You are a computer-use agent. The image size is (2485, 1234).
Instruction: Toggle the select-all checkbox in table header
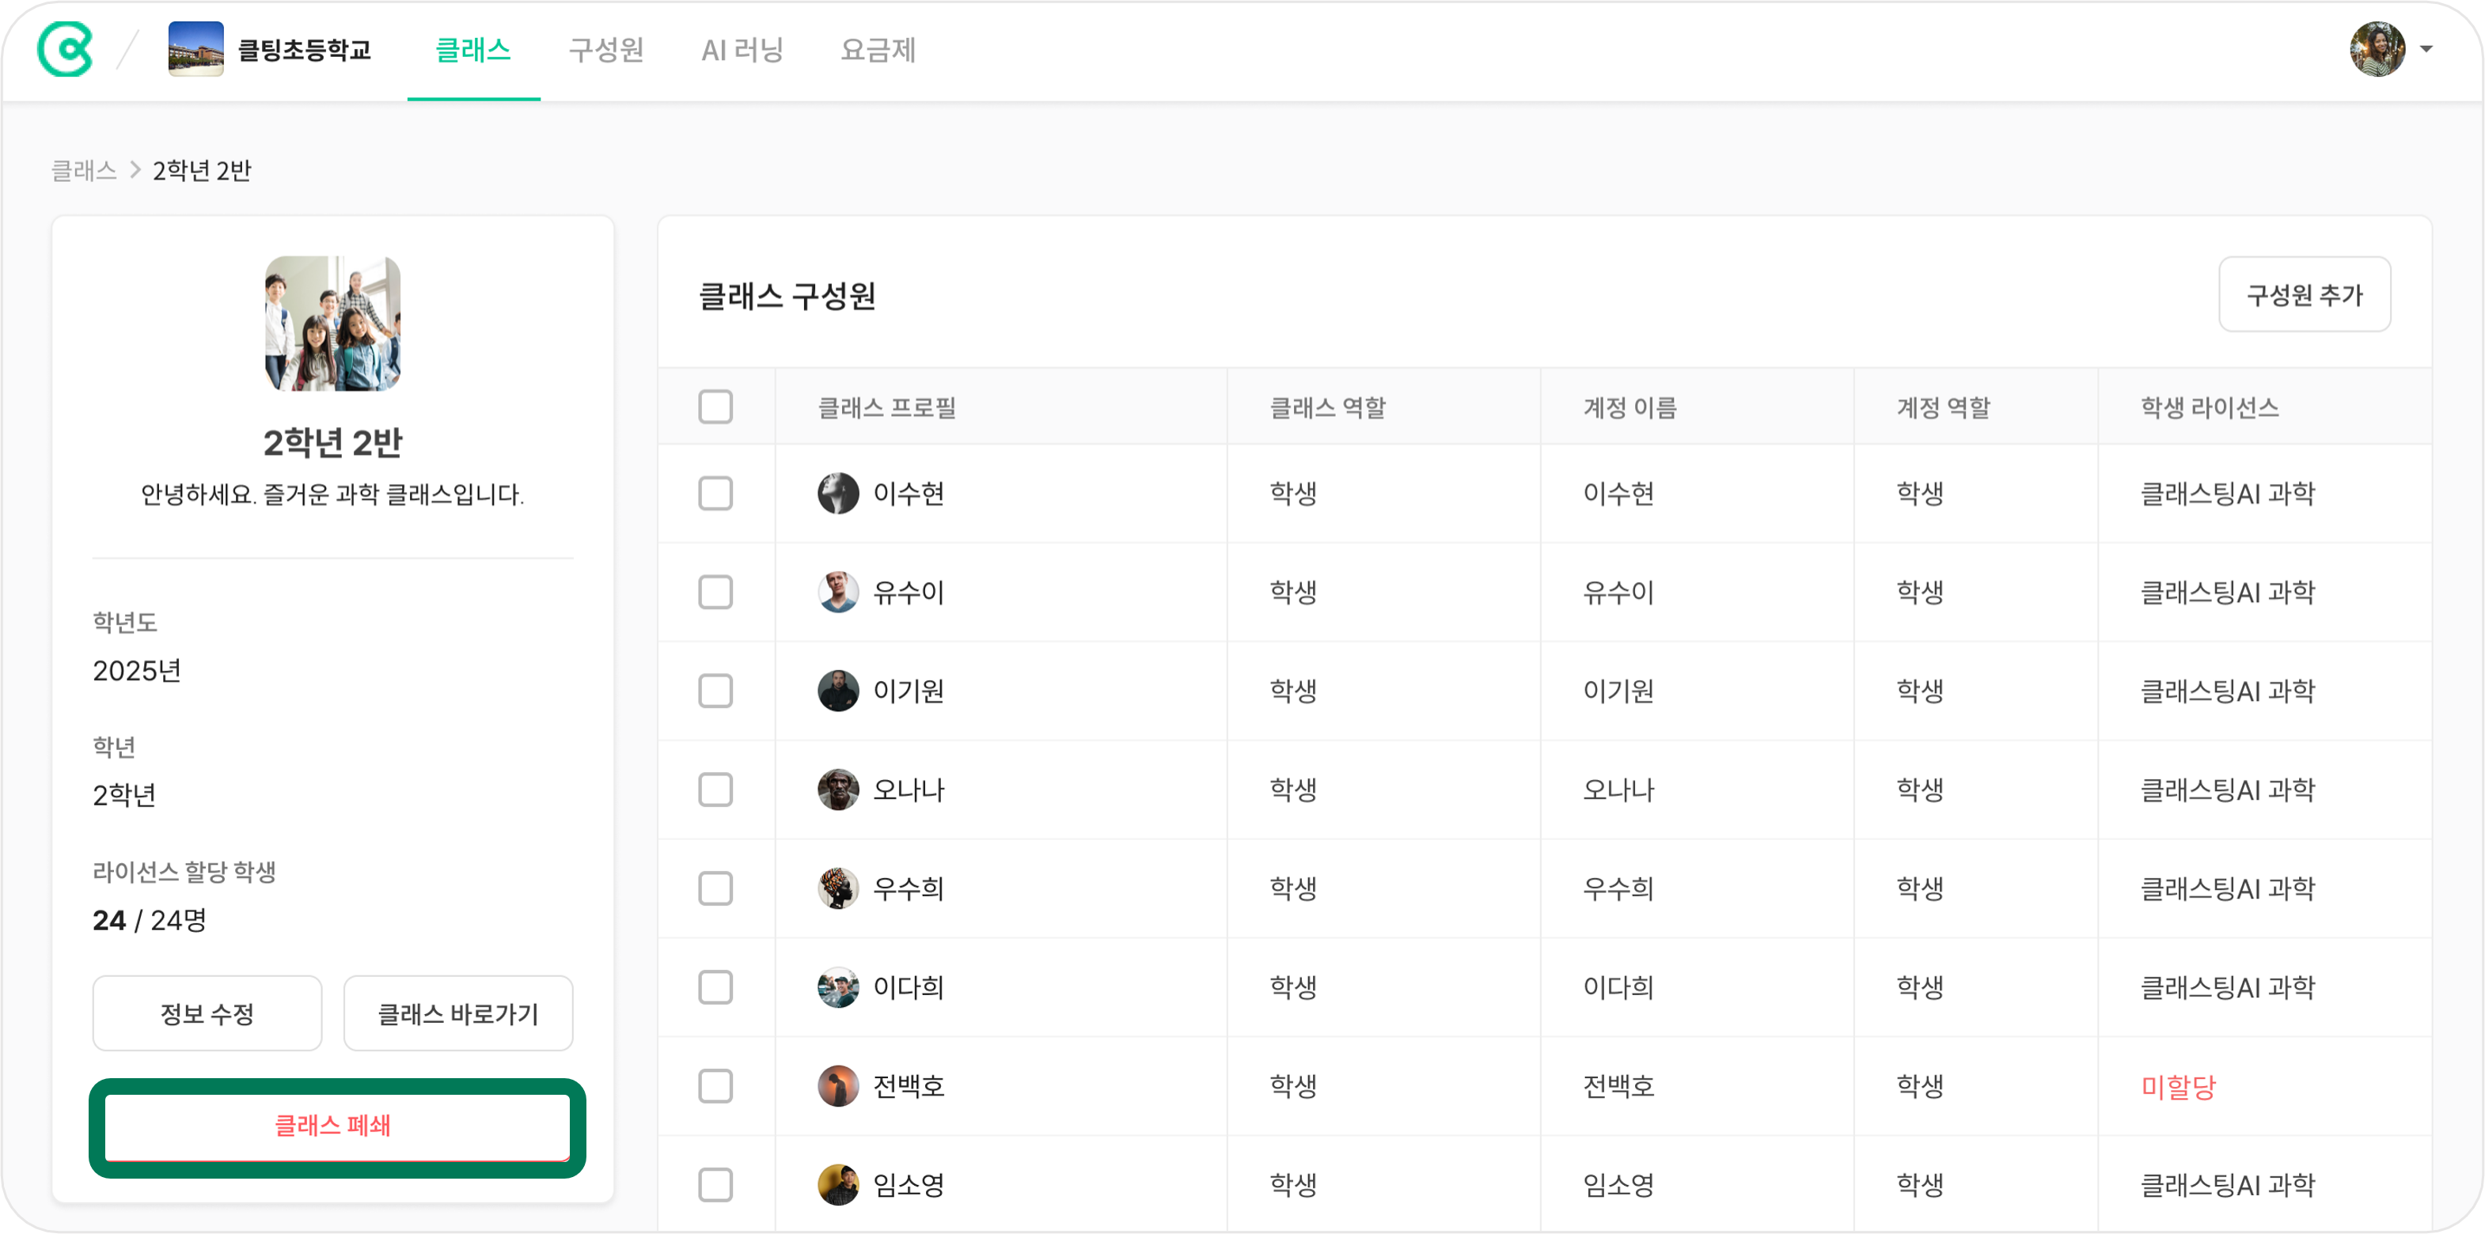tap(715, 407)
